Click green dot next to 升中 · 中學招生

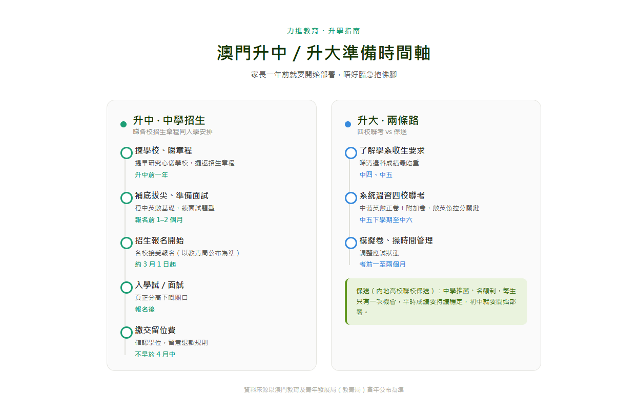click(x=123, y=124)
